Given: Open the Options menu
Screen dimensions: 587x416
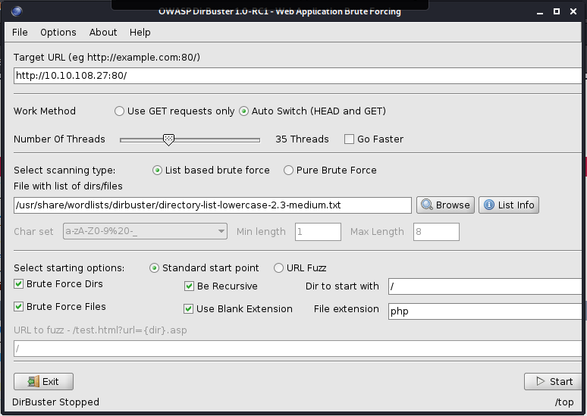Looking at the screenshot, I should 58,33.
